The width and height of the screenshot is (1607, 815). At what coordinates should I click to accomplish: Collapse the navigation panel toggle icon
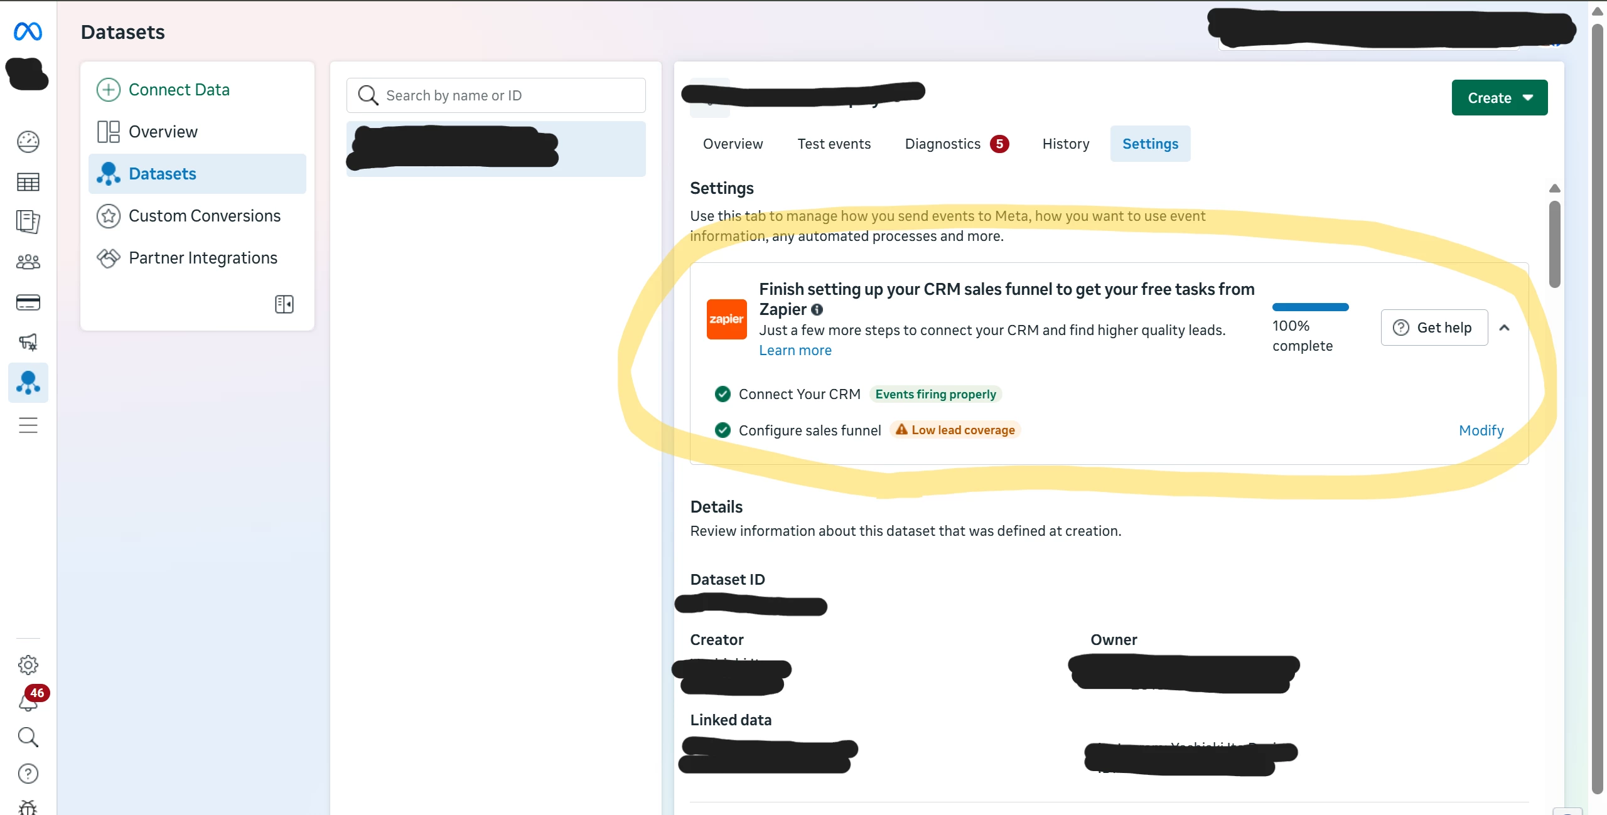[x=284, y=304]
